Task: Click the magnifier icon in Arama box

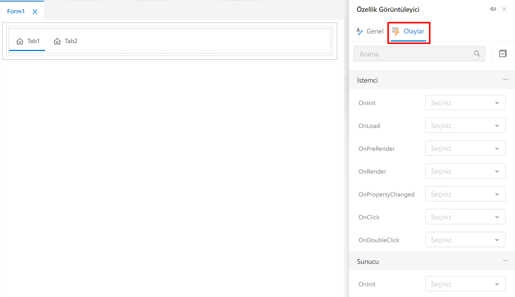Action: point(477,54)
